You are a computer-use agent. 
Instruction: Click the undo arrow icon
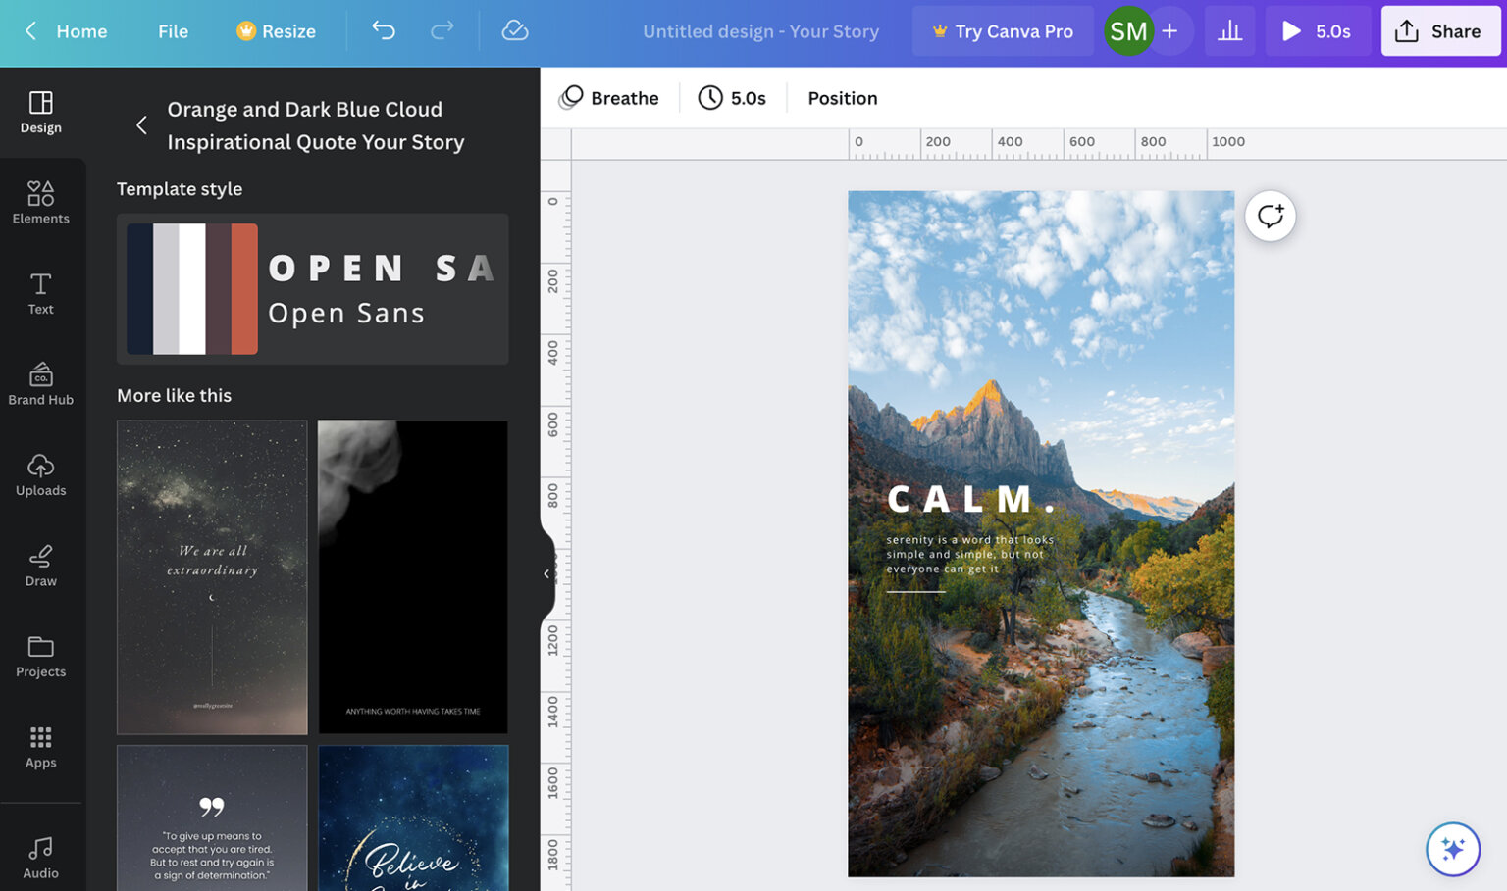pyautogui.click(x=383, y=31)
